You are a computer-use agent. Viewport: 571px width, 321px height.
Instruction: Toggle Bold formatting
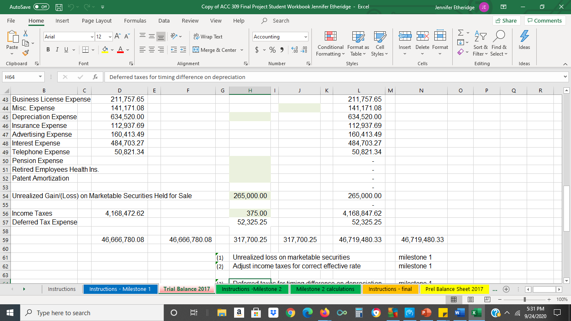click(48, 49)
